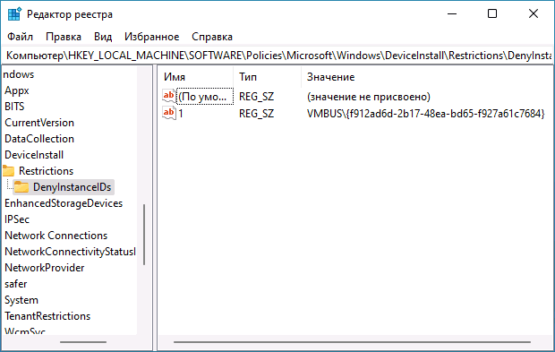
Task: Open the Файл menu
Action: point(21,37)
